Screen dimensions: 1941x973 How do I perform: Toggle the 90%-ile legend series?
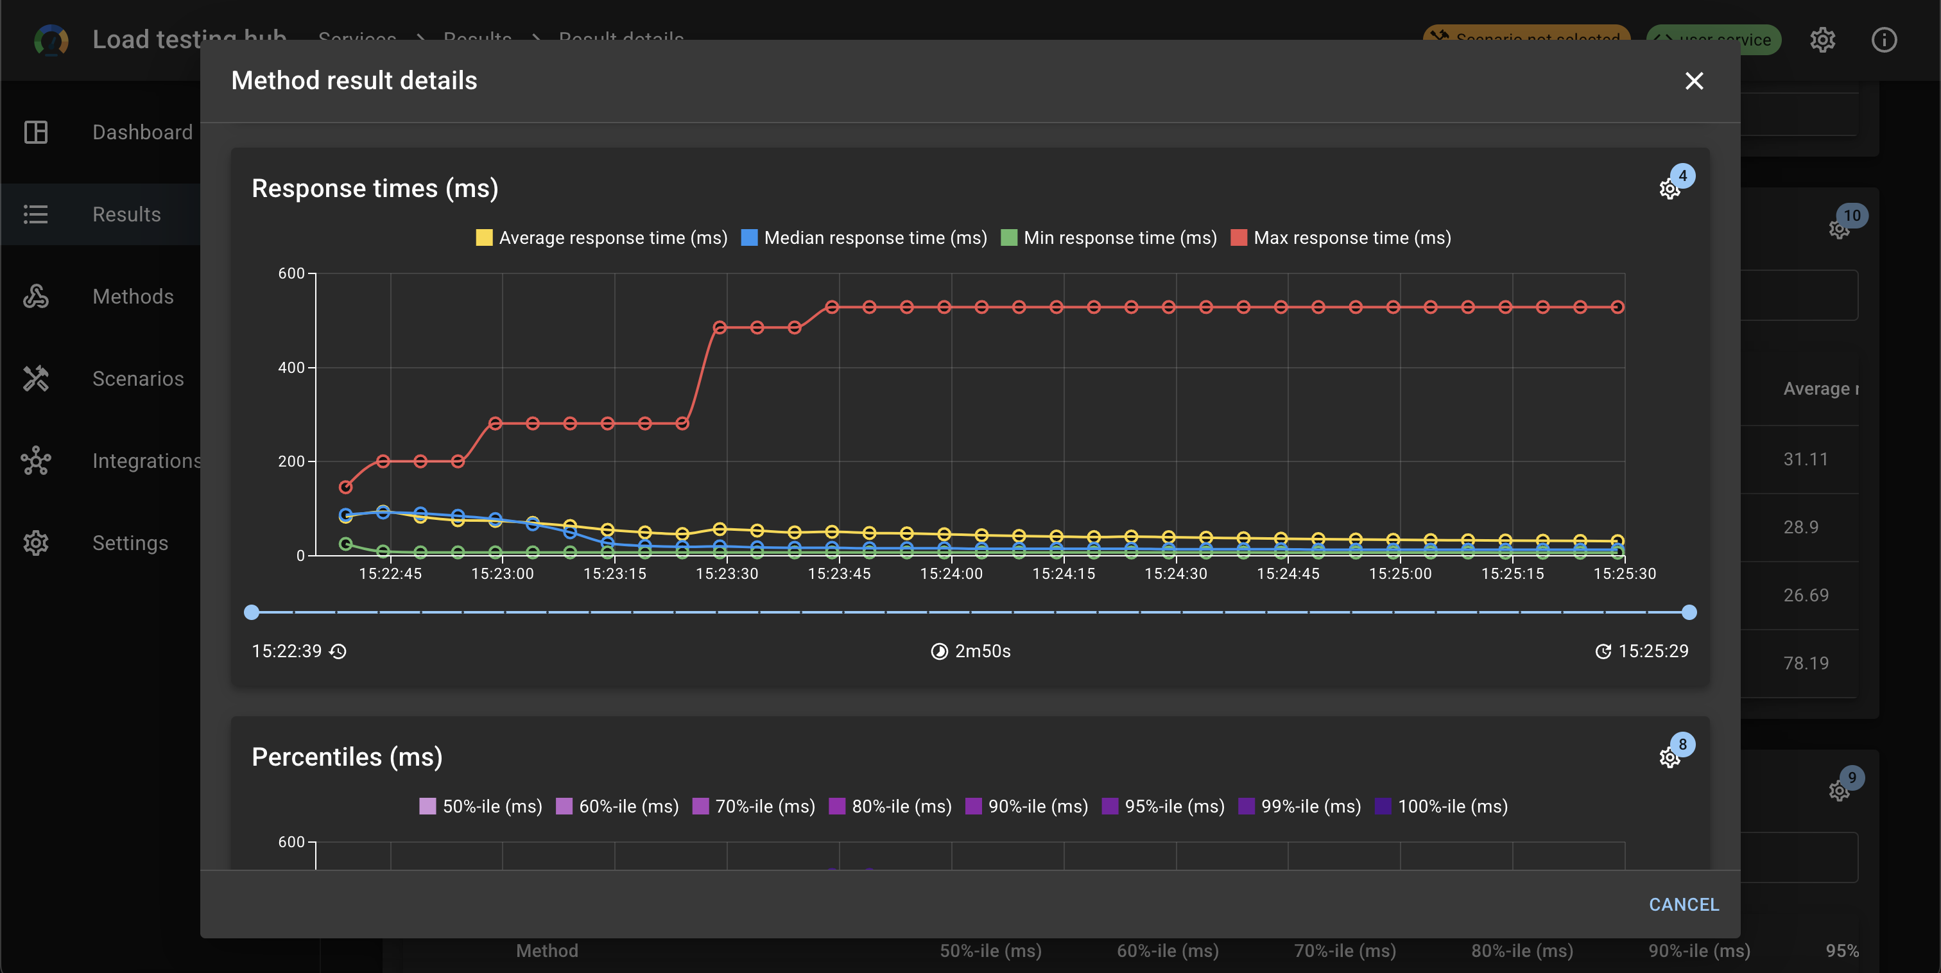coord(1026,806)
